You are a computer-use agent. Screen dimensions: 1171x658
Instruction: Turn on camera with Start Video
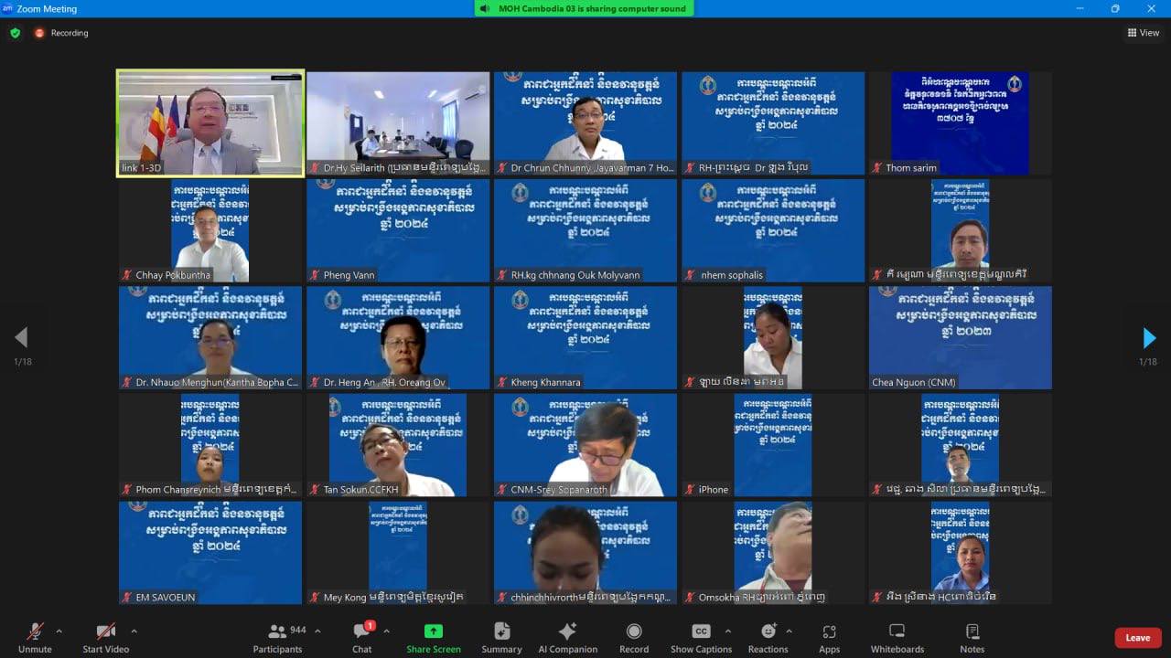click(x=105, y=637)
